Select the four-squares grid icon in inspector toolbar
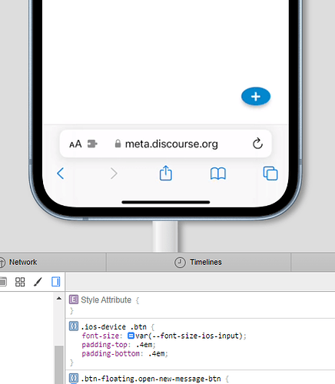Image resolution: width=335 pixels, height=384 pixels. (20, 282)
